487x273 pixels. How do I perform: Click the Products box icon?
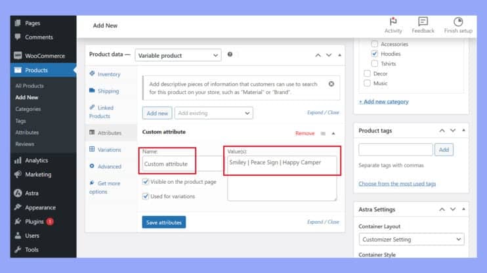pyautogui.click(x=18, y=70)
